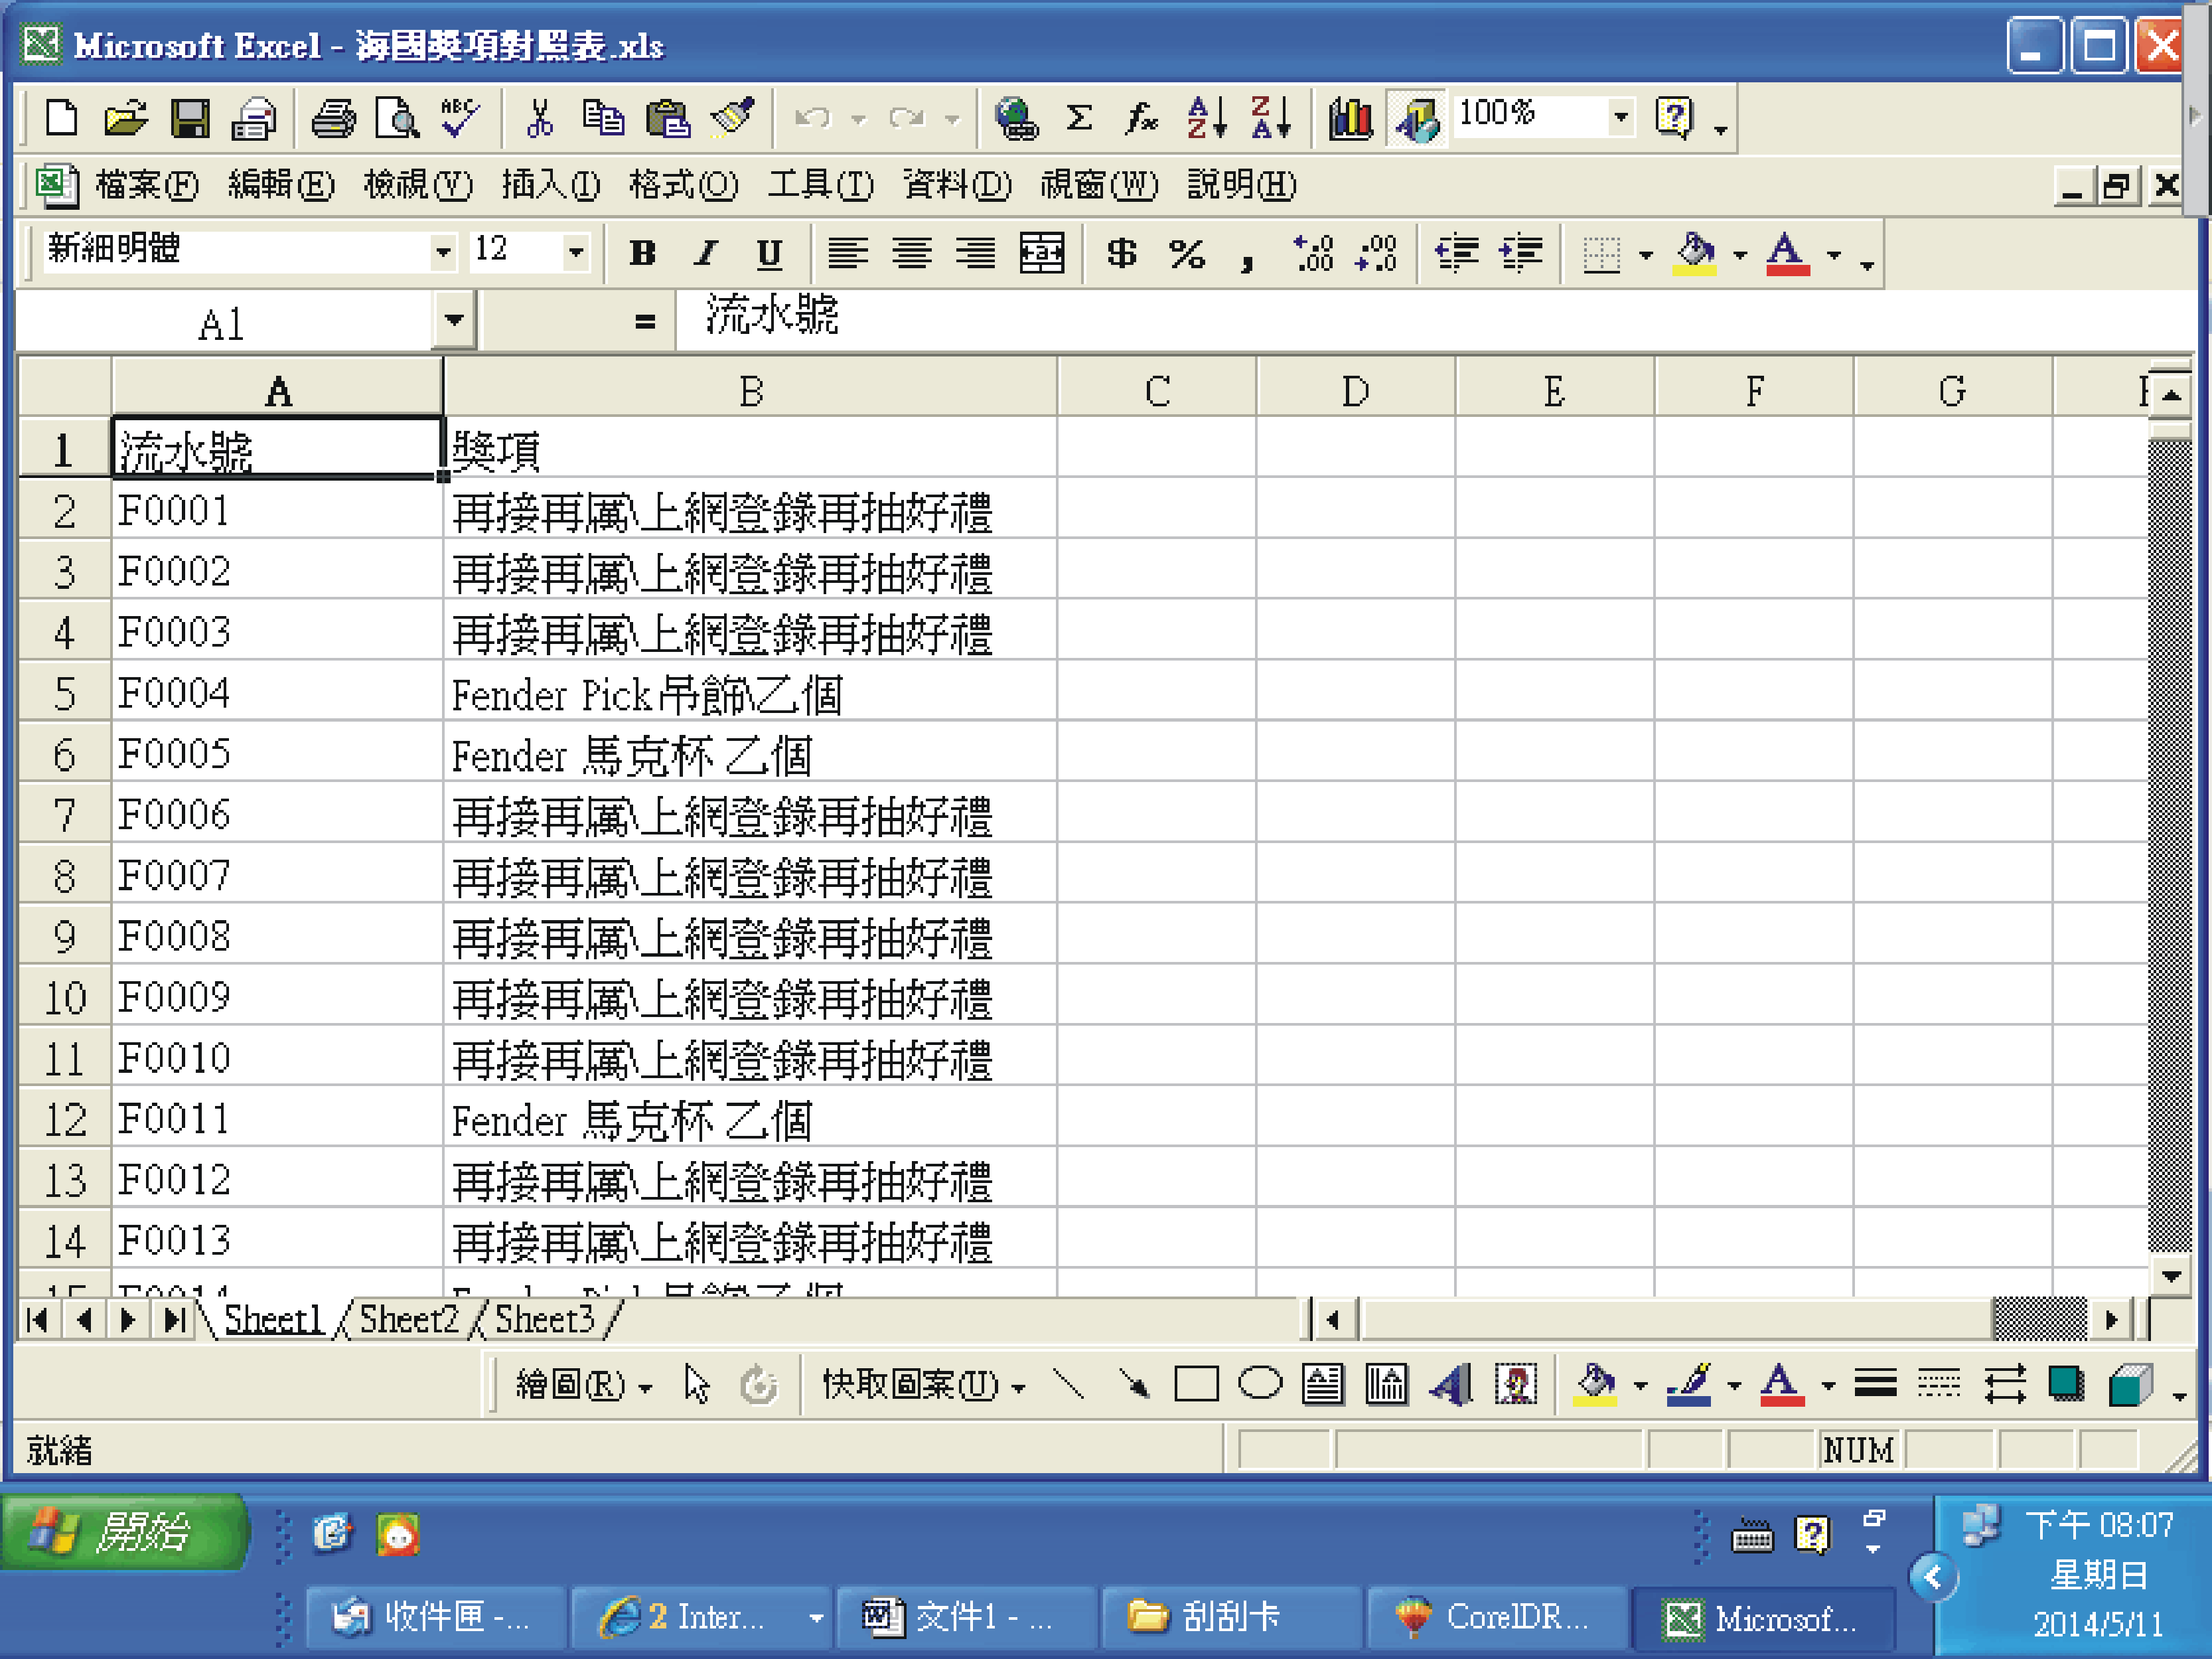
Task: Increase decimal places
Action: coord(1313,253)
